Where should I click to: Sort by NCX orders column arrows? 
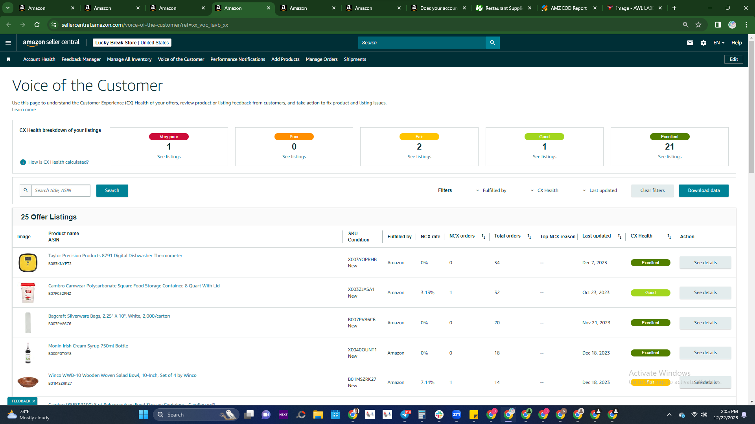[x=484, y=236]
